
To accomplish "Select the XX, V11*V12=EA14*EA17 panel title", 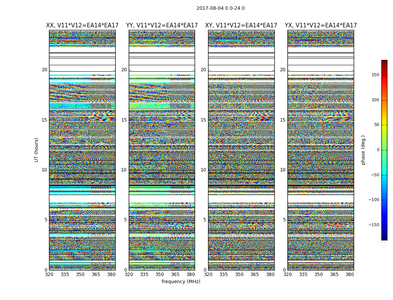I will pos(82,25).
